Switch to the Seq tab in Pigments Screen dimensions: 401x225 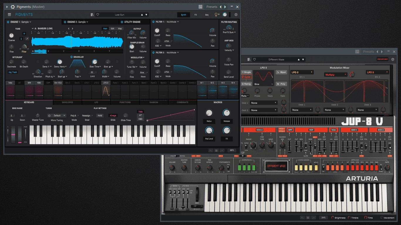(x=207, y=15)
